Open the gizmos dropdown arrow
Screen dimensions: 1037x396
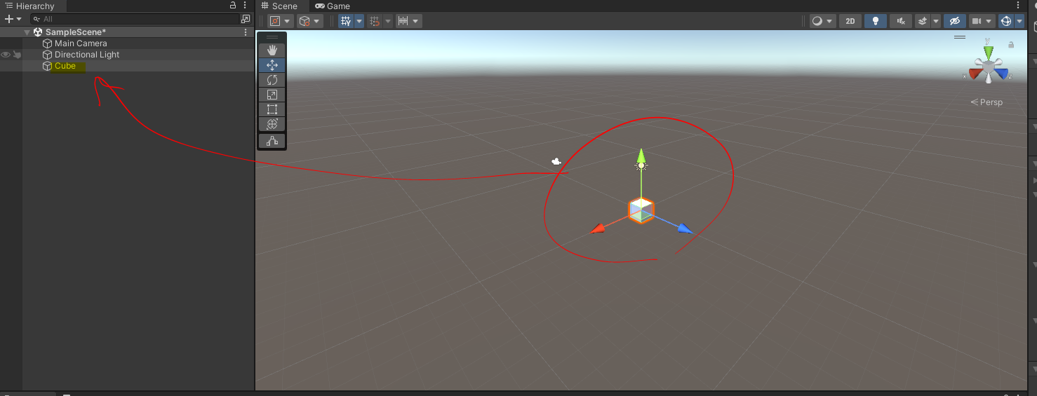pyautogui.click(x=1019, y=21)
